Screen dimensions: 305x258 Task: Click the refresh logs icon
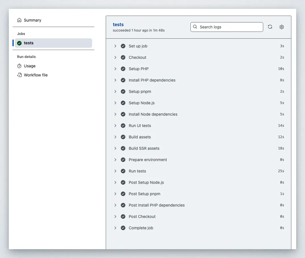[270, 27]
